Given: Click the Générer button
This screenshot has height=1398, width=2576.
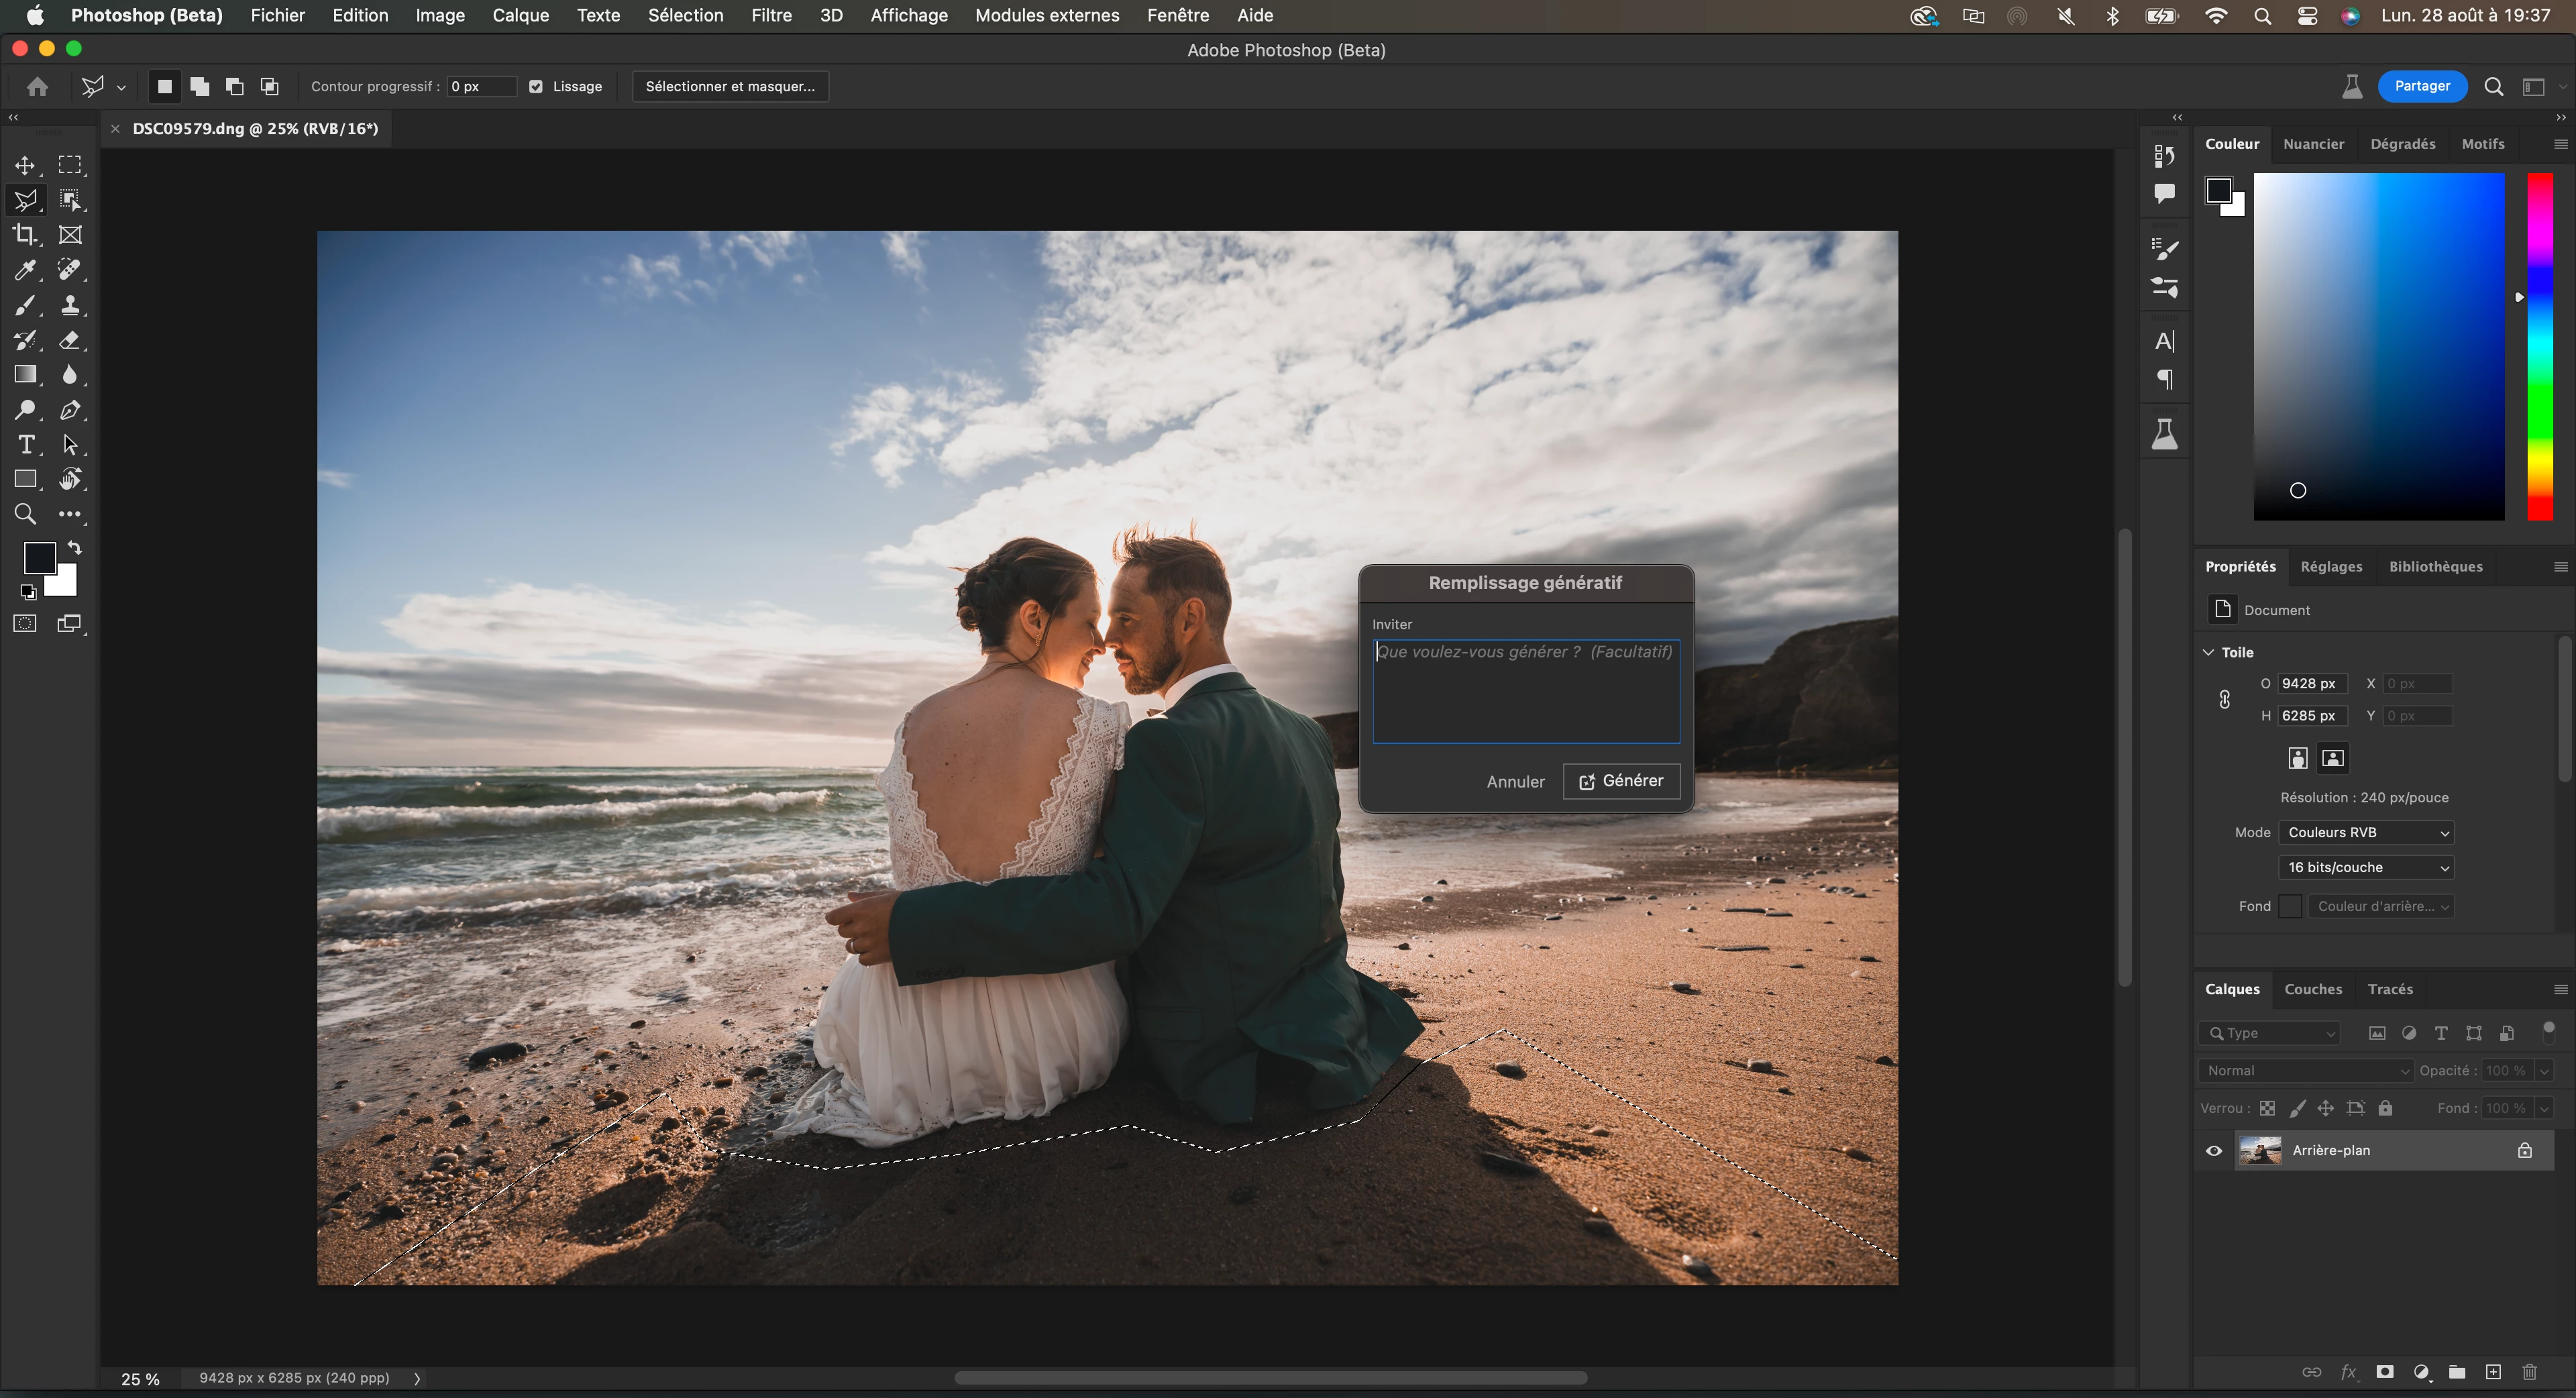Looking at the screenshot, I should pos(1621,781).
